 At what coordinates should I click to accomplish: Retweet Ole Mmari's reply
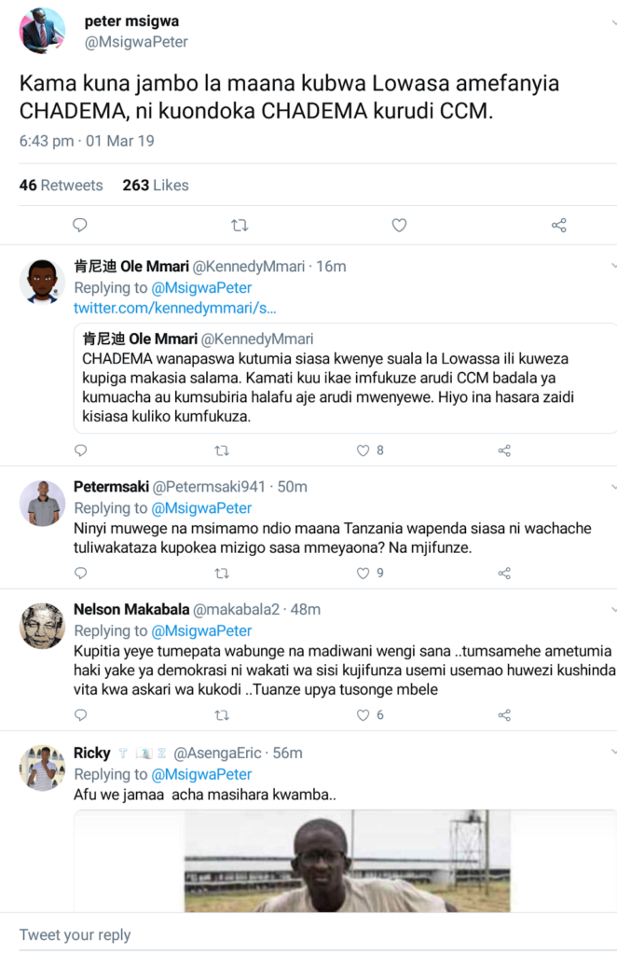(x=222, y=450)
